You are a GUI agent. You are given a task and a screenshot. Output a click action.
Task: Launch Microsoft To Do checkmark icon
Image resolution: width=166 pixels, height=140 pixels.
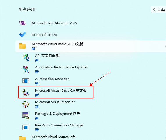(22, 34)
